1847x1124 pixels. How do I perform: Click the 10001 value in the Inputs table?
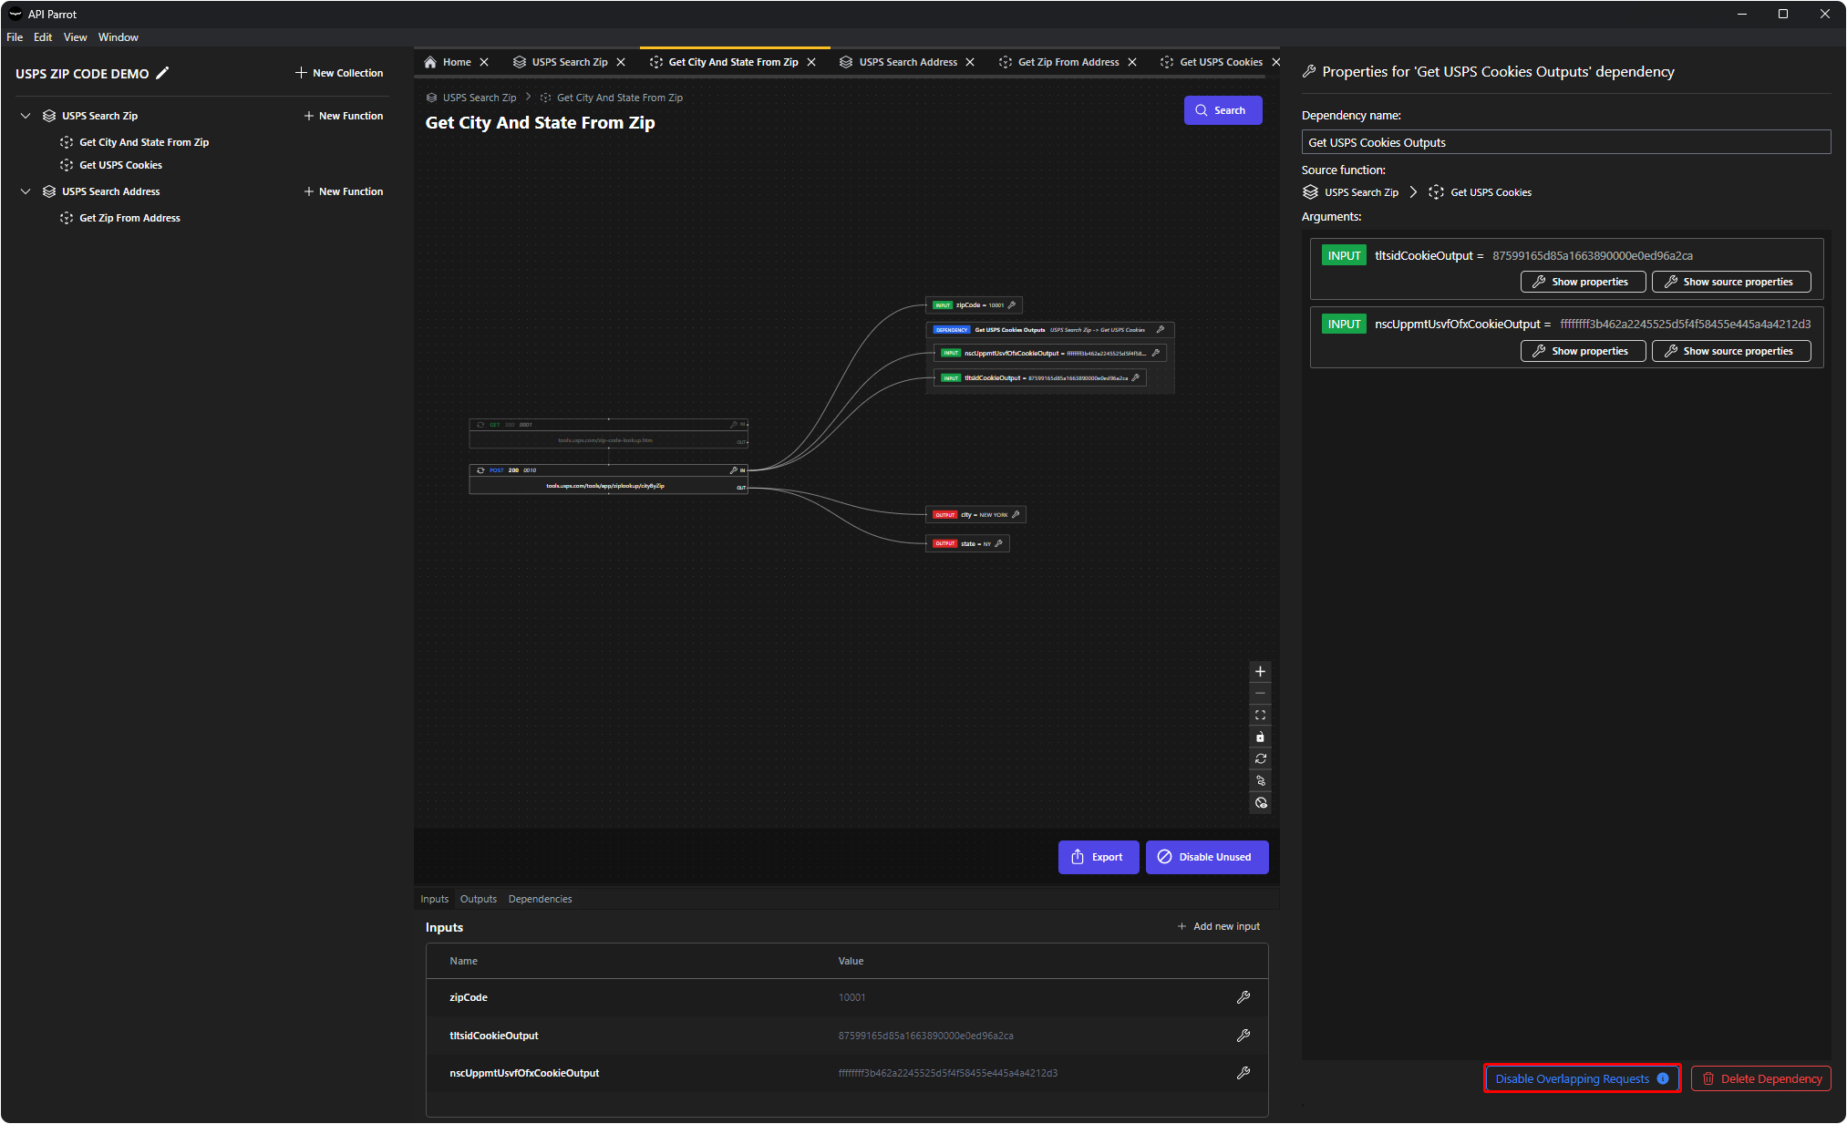(851, 997)
